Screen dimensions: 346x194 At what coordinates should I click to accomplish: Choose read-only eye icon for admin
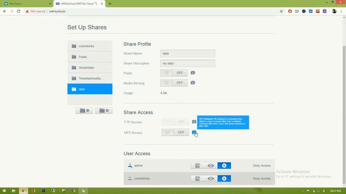[x=211, y=165]
